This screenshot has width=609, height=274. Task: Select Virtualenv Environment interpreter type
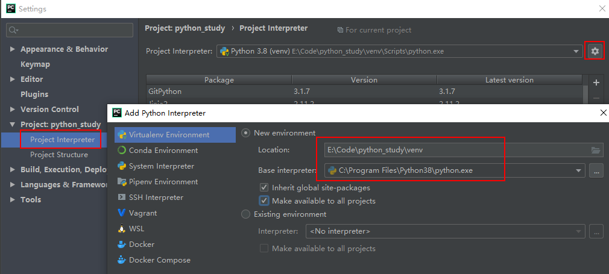coord(175,135)
